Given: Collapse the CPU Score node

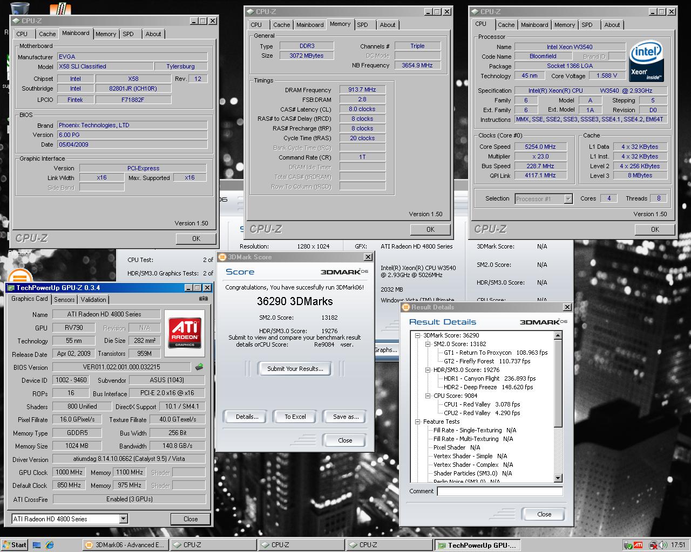Looking at the screenshot, I should point(428,396).
